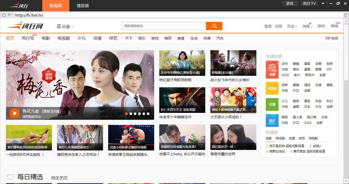Click the heart icon beside 每日精选

[10, 177]
